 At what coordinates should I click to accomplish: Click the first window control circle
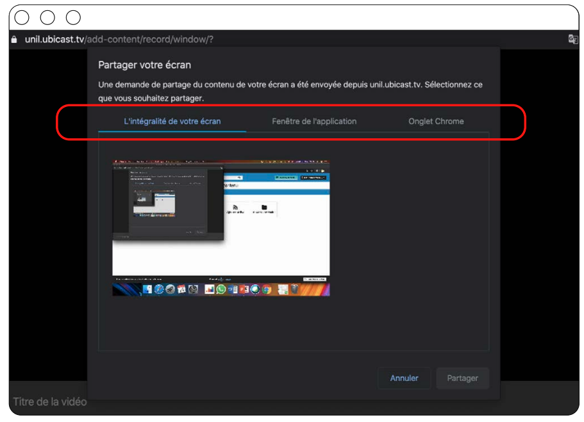point(22,17)
